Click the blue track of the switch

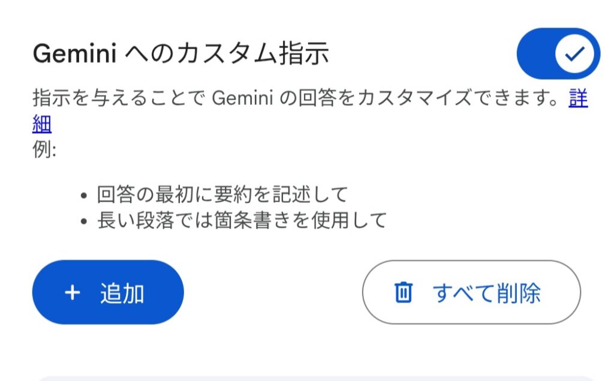(535, 53)
